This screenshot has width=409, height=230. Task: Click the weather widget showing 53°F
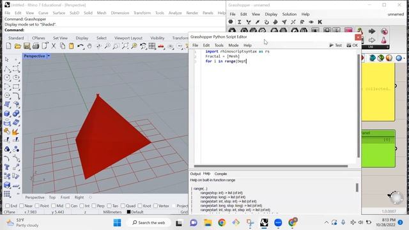tap(23, 222)
